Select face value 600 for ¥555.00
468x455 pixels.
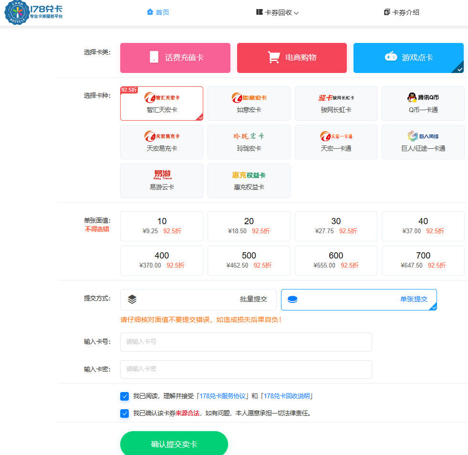tap(336, 260)
